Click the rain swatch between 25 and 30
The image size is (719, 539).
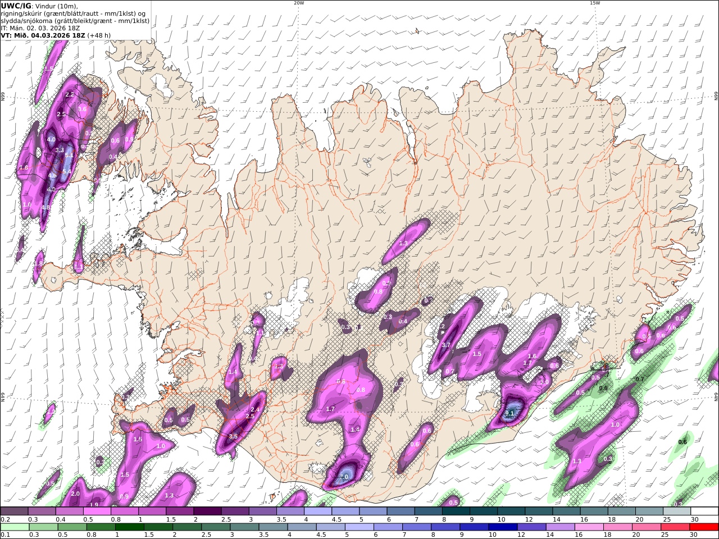pyautogui.click(x=676, y=527)
